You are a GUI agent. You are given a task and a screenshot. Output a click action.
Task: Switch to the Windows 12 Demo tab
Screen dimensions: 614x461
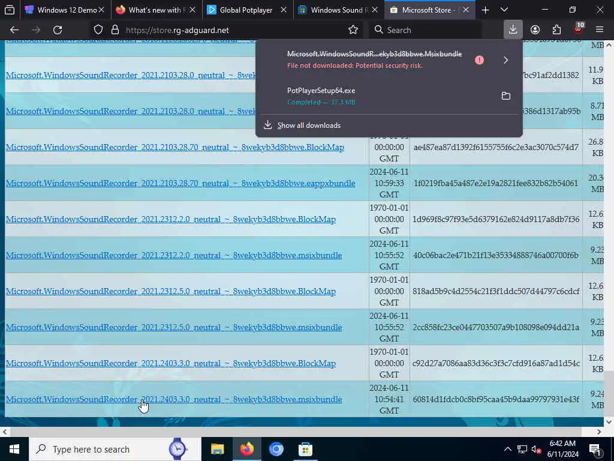65,10
